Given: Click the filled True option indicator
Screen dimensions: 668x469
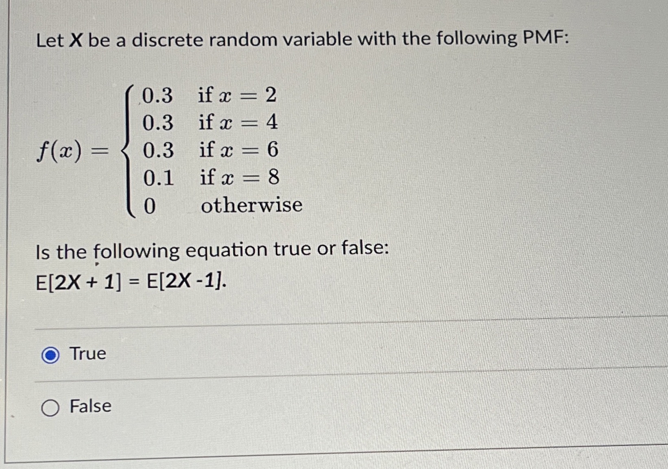Looking at the screenshot, I should pos(50,354).
